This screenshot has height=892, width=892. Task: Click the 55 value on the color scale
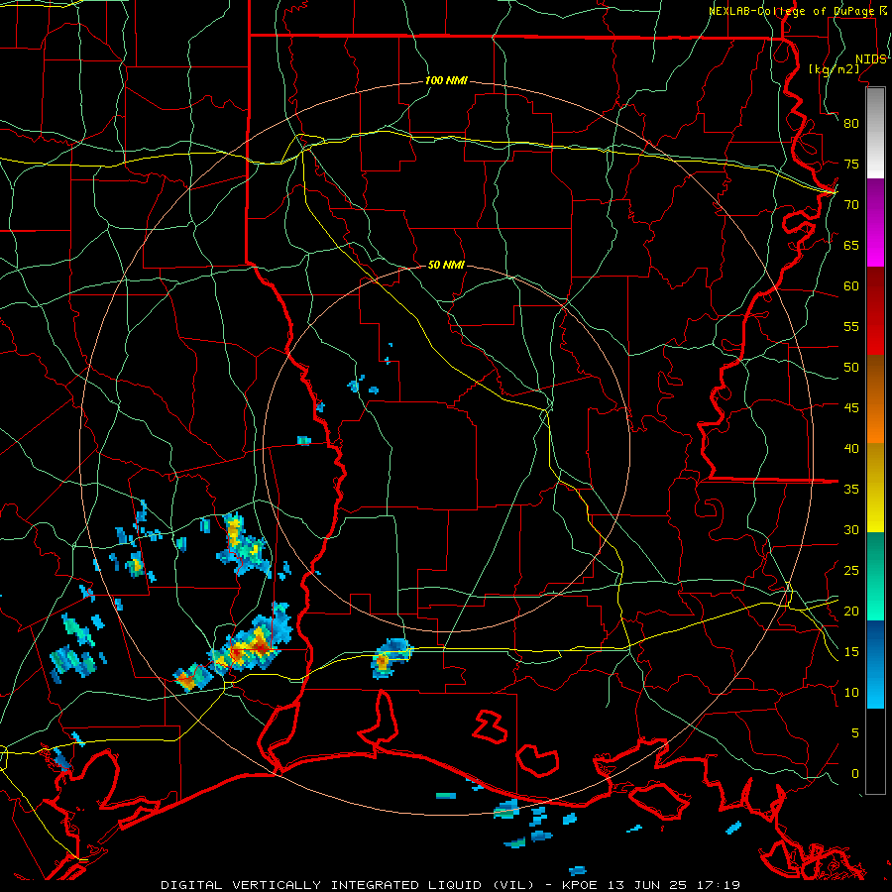851,326
